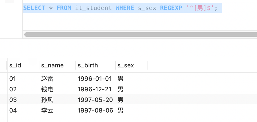Click the s_sex column header
The image size is (257, 122).
[125, 65]
